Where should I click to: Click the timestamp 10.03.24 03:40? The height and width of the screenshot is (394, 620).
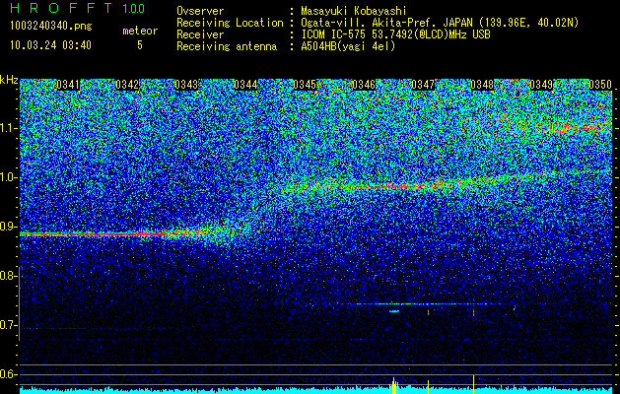(50, 45)
